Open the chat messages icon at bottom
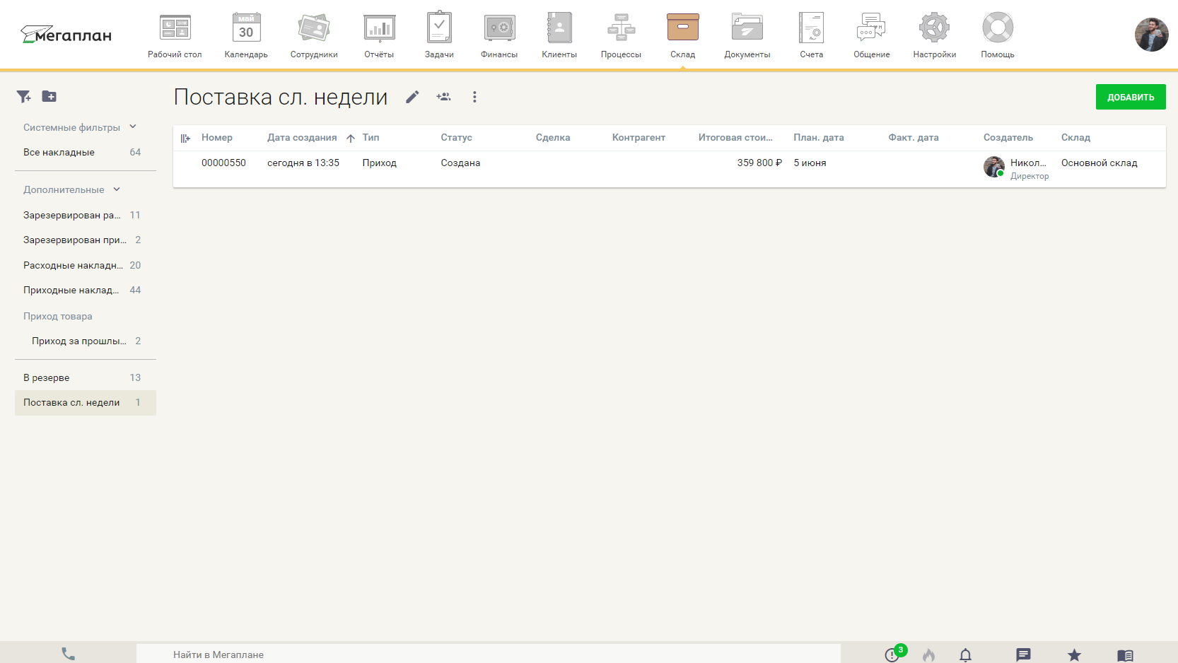Image resolution: width=1178 pixels, height=663 pixels. click(x=1023, y=655)
